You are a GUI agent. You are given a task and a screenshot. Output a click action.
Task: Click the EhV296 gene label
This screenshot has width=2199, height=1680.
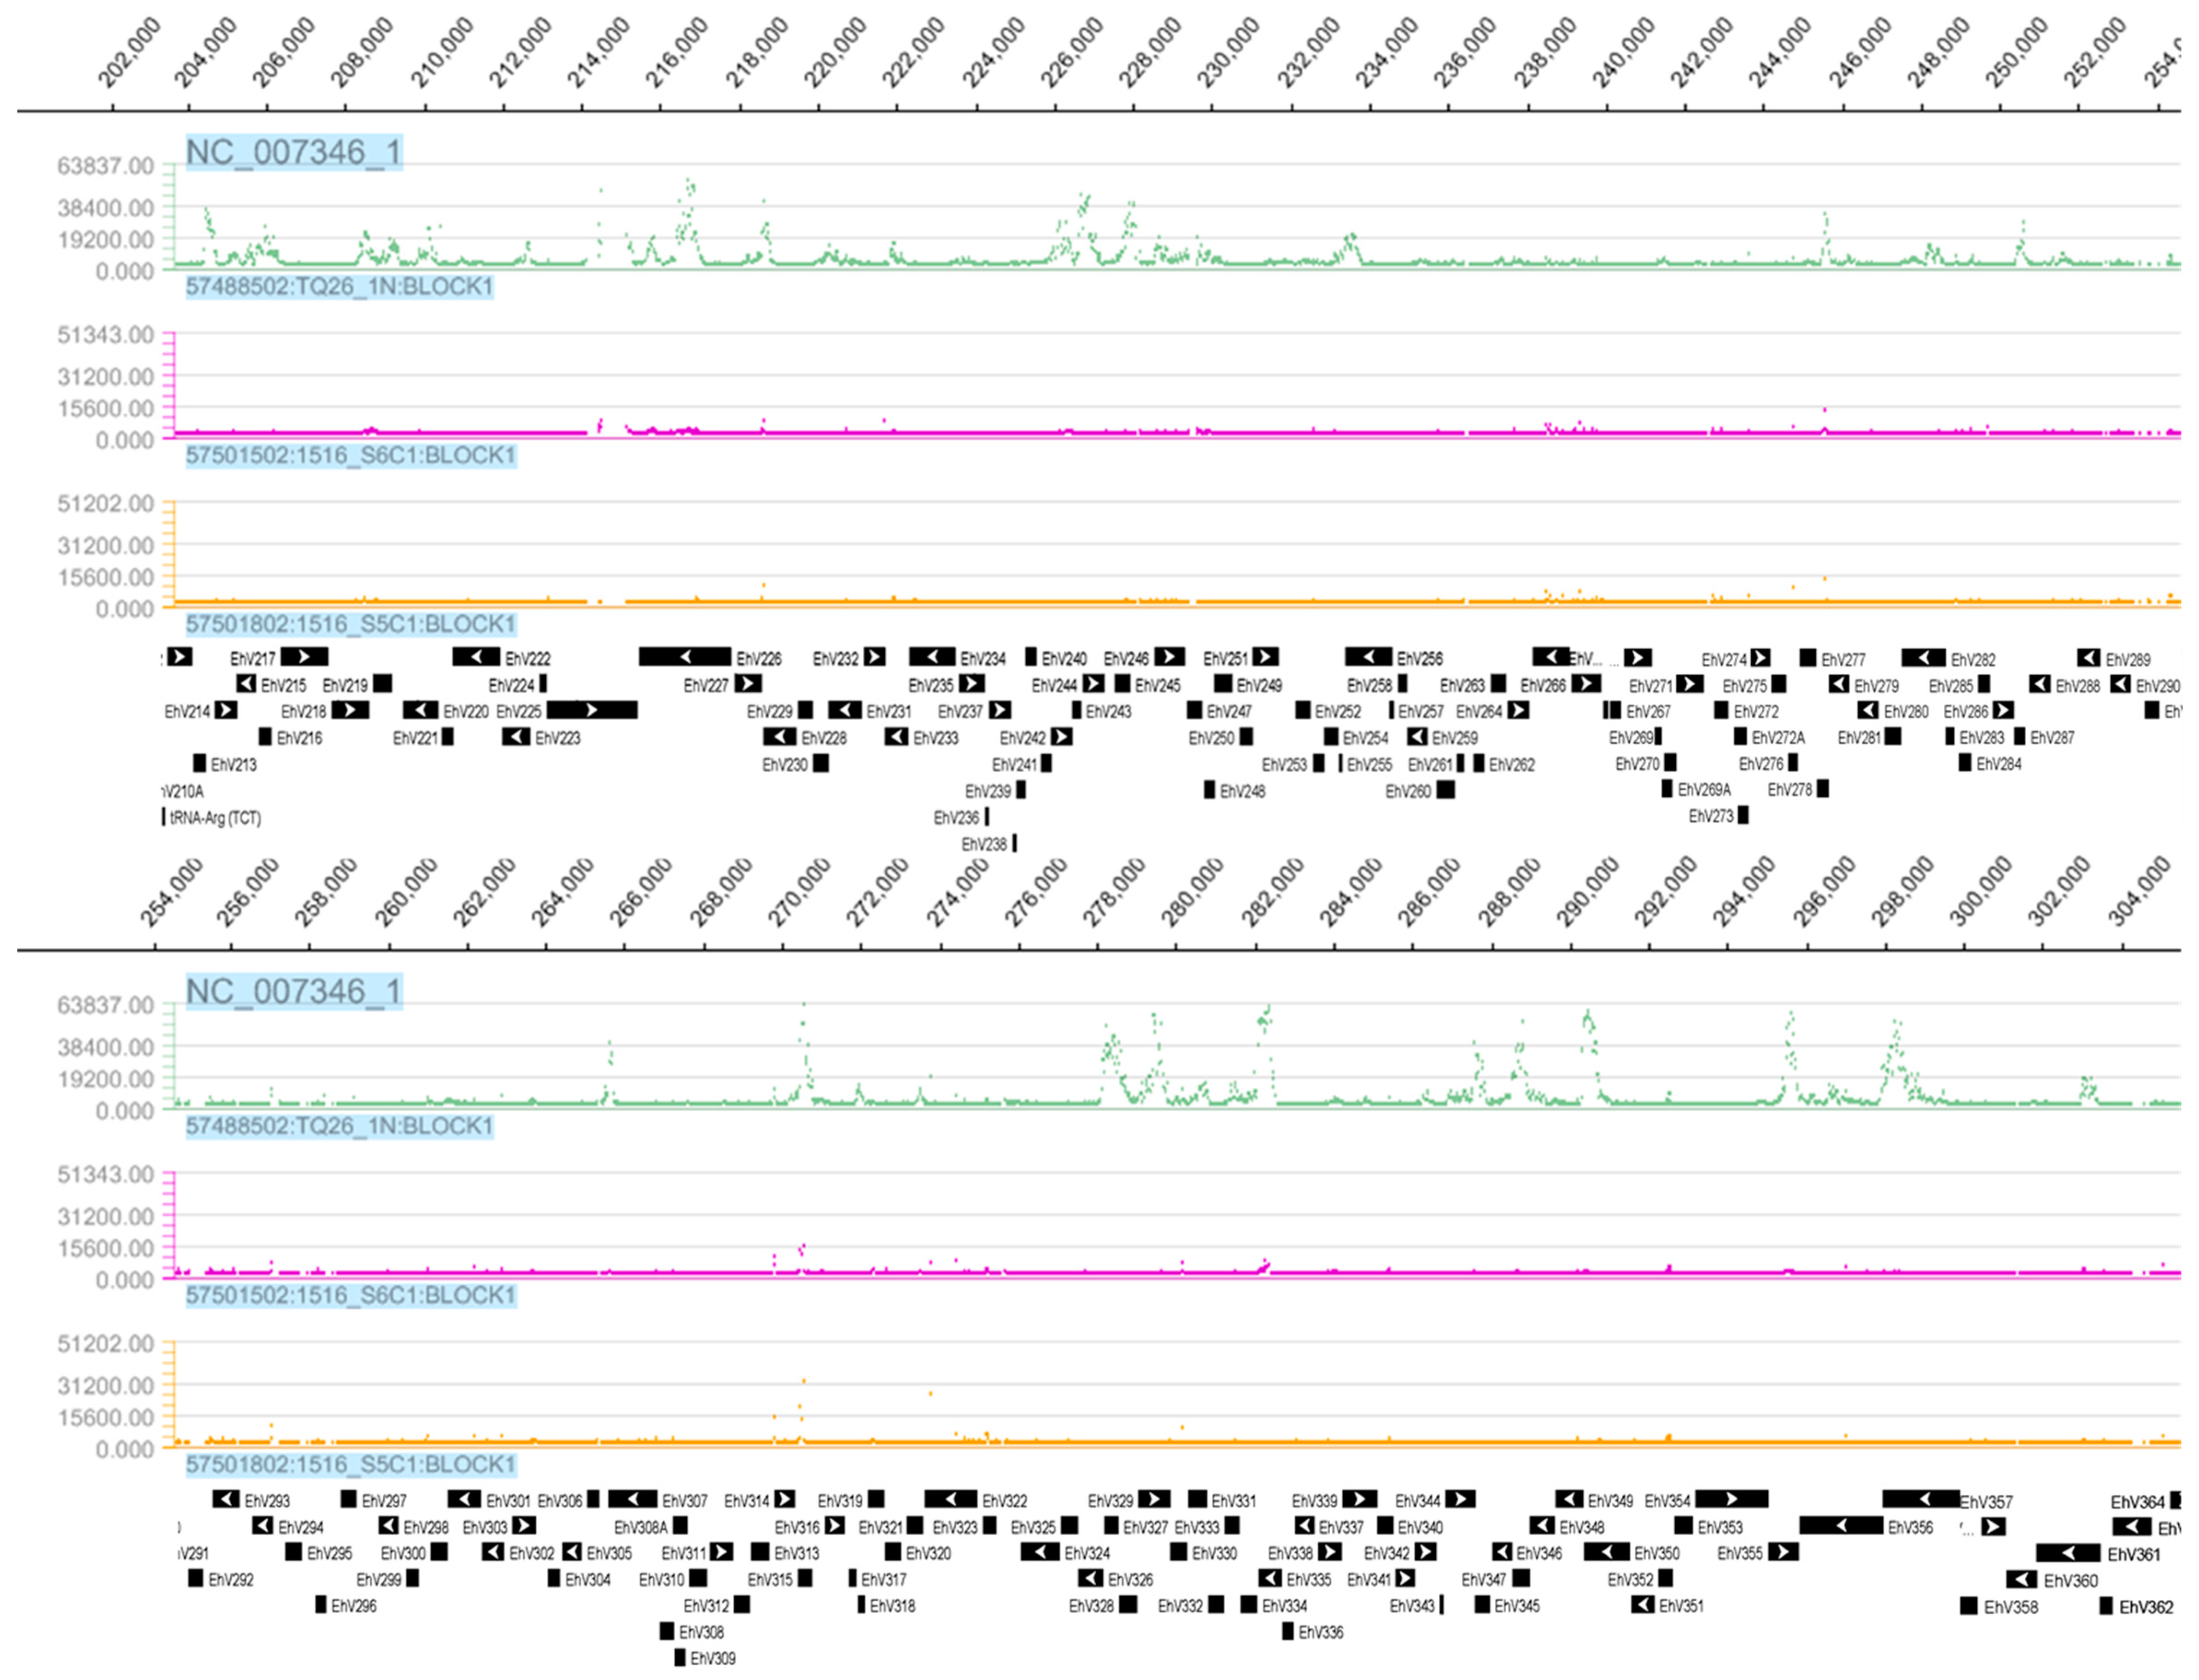(354, 1606)
